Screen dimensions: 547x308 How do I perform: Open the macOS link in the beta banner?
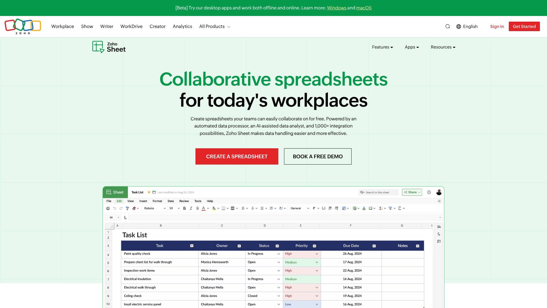[364, 8]
